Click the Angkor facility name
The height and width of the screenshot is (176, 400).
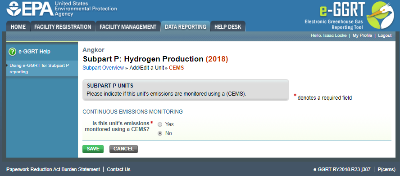(93, 50)
